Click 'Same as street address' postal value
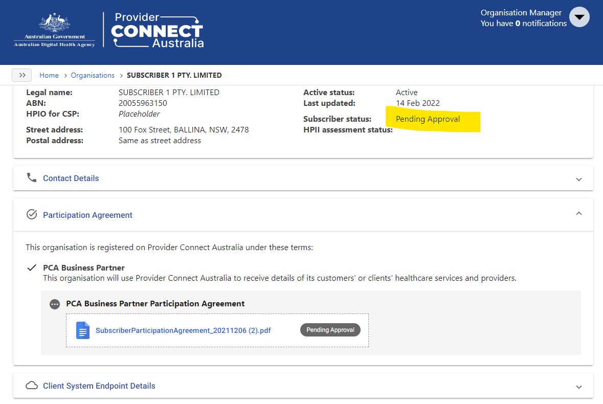The width and height of the screenshot is (603, 404). point(160,141)
